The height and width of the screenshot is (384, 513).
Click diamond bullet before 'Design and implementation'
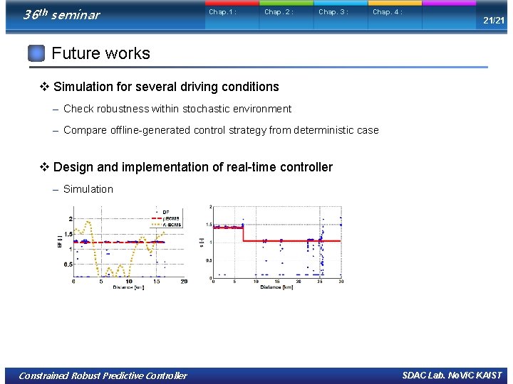[44, 167]
